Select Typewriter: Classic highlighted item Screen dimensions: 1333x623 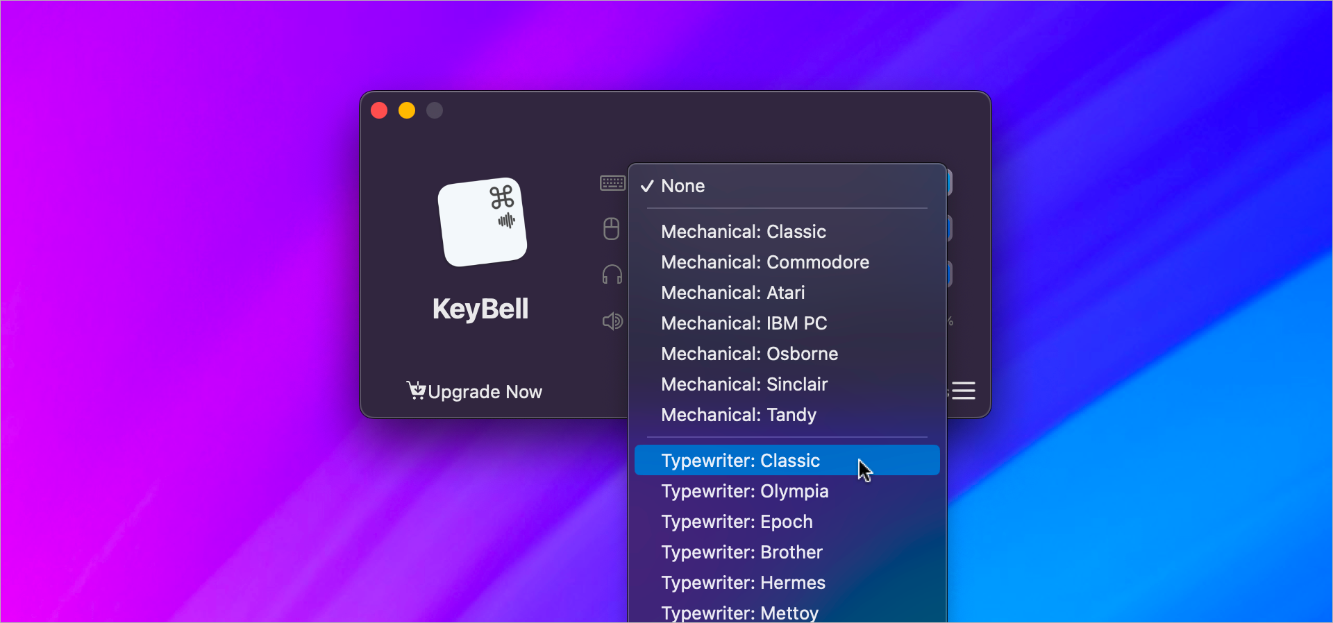[787, 461]
